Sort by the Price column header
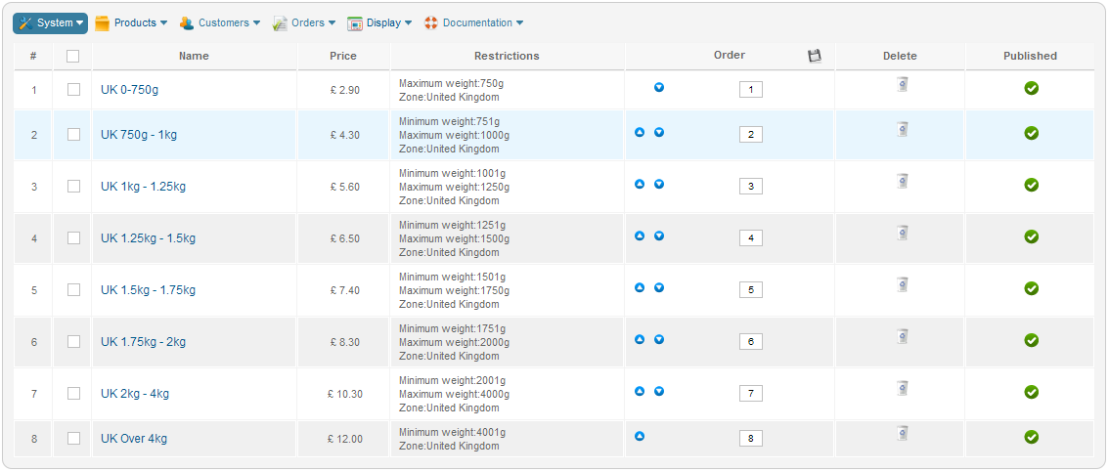 [x=343, y=56]
